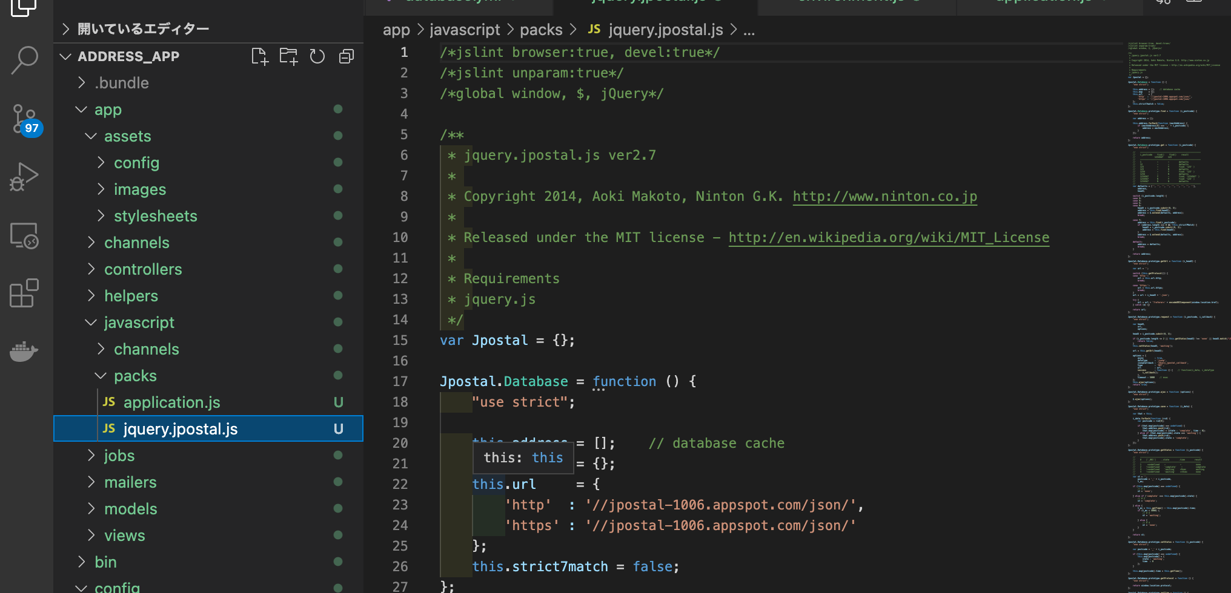The width and height of the screenshot is (1231, 593).
Task: Click 'packs' in the breadcrumb path
Action: [541, 30]
